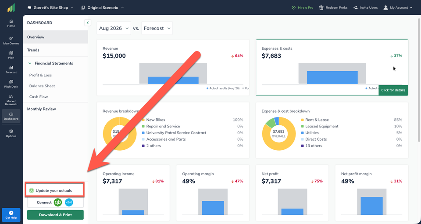Click the Connect label
Viewport: 421px width, 224px height.
44,202
